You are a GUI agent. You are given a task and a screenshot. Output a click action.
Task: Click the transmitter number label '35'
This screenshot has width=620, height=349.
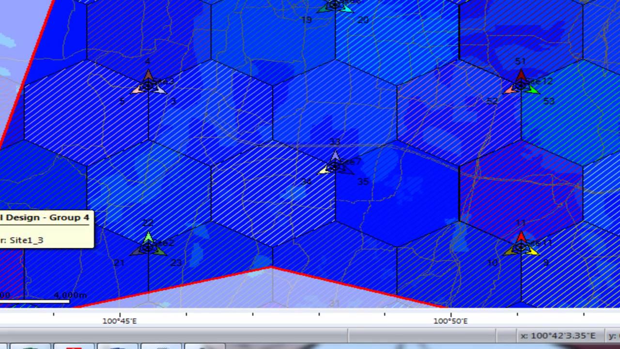pyautogui.click(x=363, y=182)
